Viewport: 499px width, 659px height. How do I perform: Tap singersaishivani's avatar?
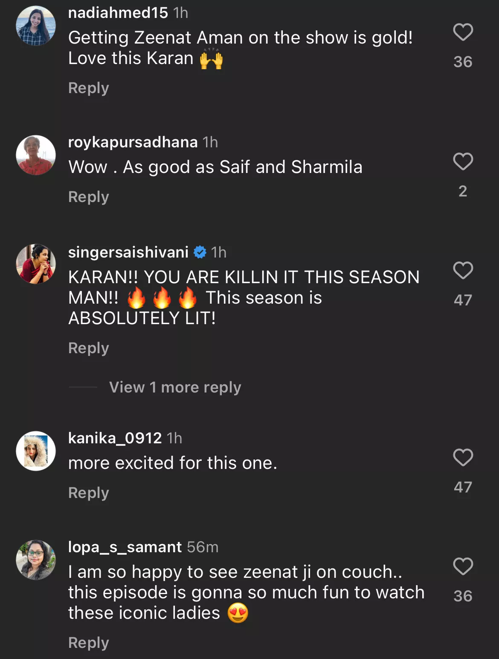click(36, 264)
